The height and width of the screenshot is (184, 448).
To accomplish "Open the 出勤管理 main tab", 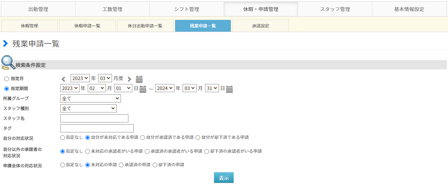I will [39, 9].
